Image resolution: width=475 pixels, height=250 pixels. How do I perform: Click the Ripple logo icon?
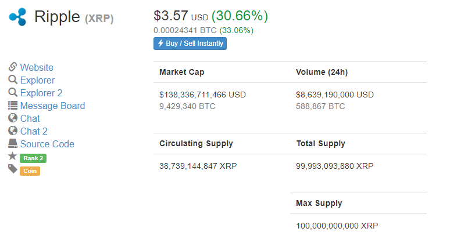17,17
